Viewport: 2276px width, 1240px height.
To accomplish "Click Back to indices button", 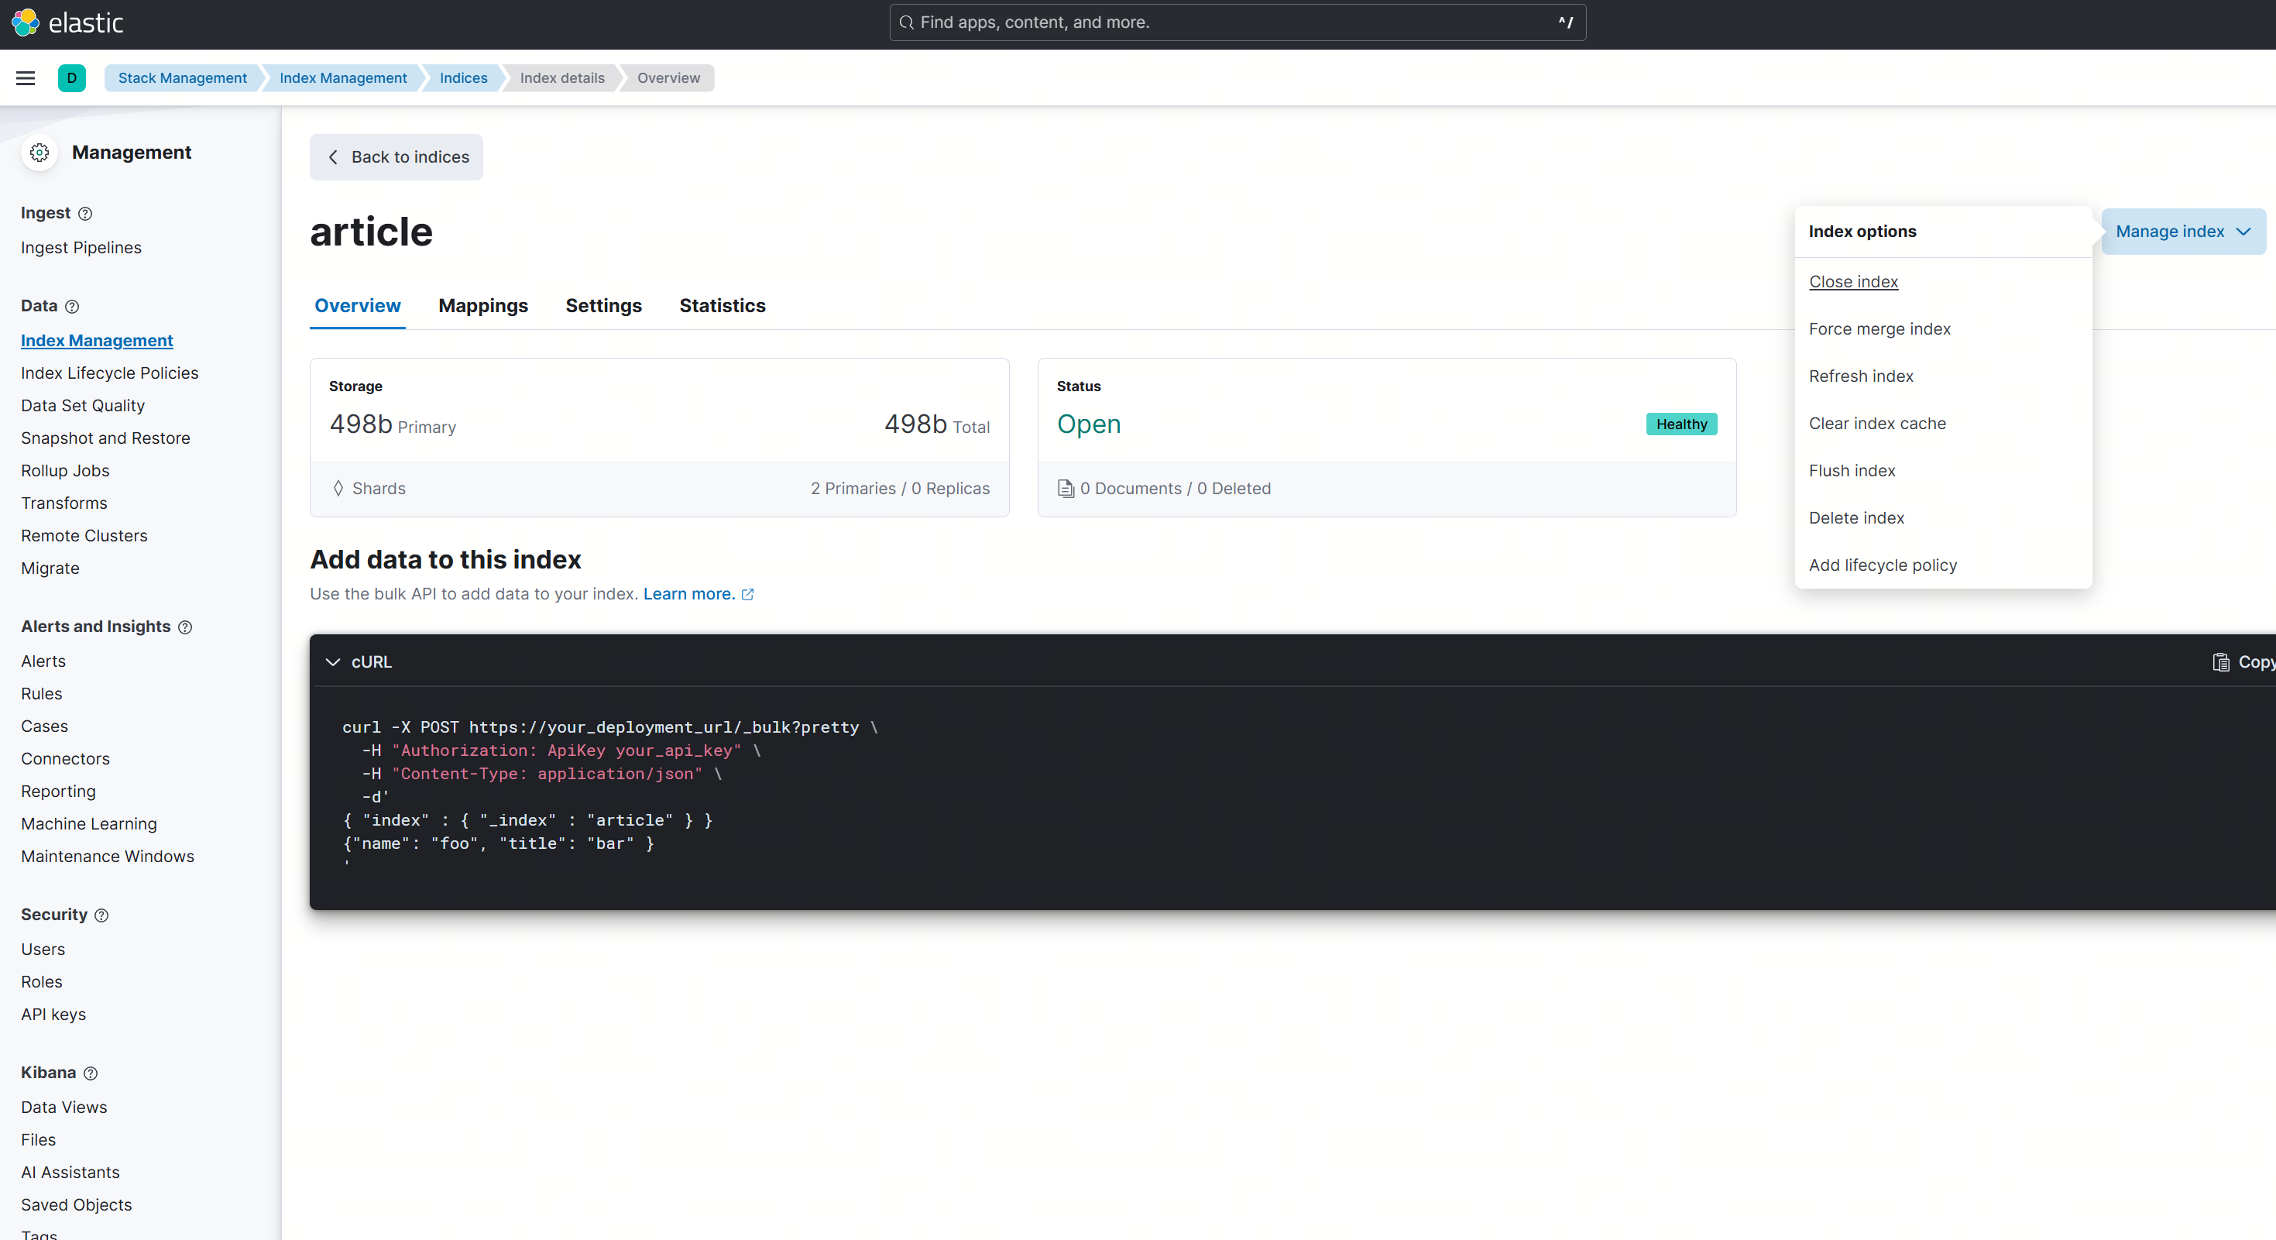I will point(396,157).
